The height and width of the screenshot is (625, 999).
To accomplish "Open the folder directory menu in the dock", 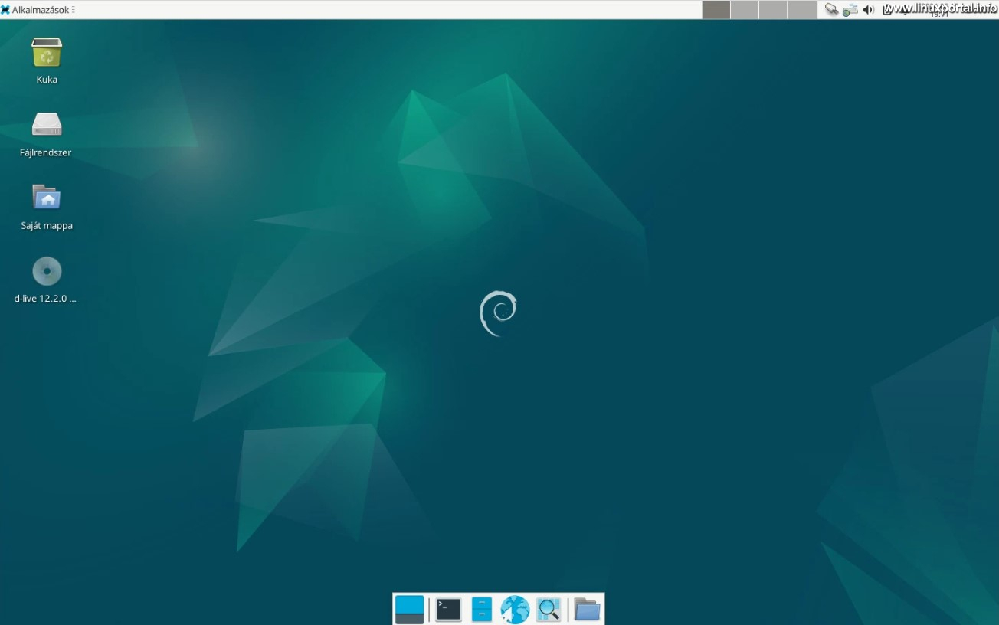I will (587, 610).
